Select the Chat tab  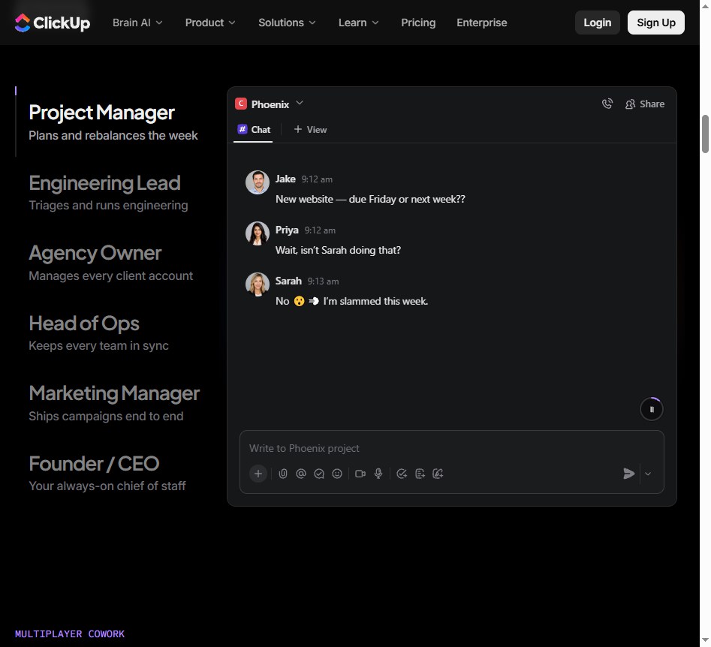point(253,130)
